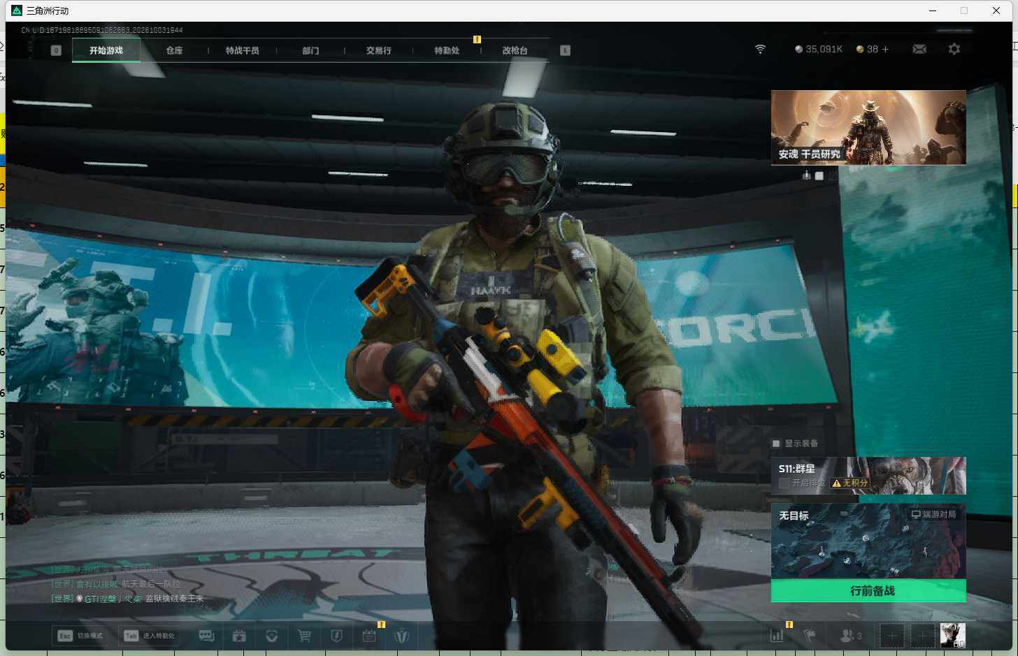The height and width of the screenshot is (656, 1018).
Task: Switch to the 仓库 tab
Action: point(174,50)
